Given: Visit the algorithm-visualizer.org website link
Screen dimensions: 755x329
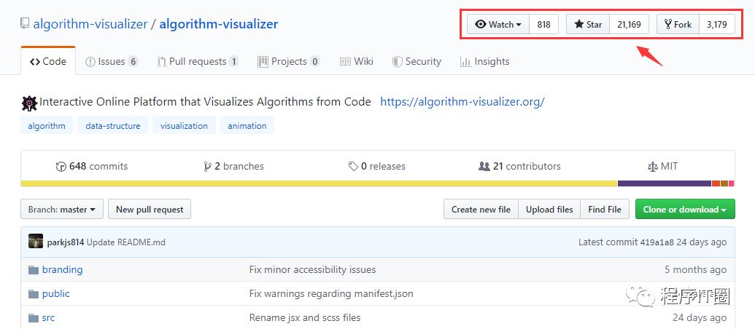Looking at the screenshot, I should click(x=462, y=102).
